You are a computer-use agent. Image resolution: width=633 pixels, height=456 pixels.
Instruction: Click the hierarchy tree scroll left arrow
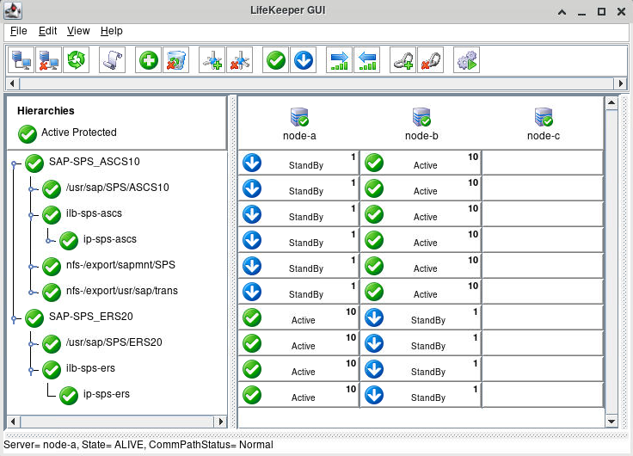click(13, 422)
